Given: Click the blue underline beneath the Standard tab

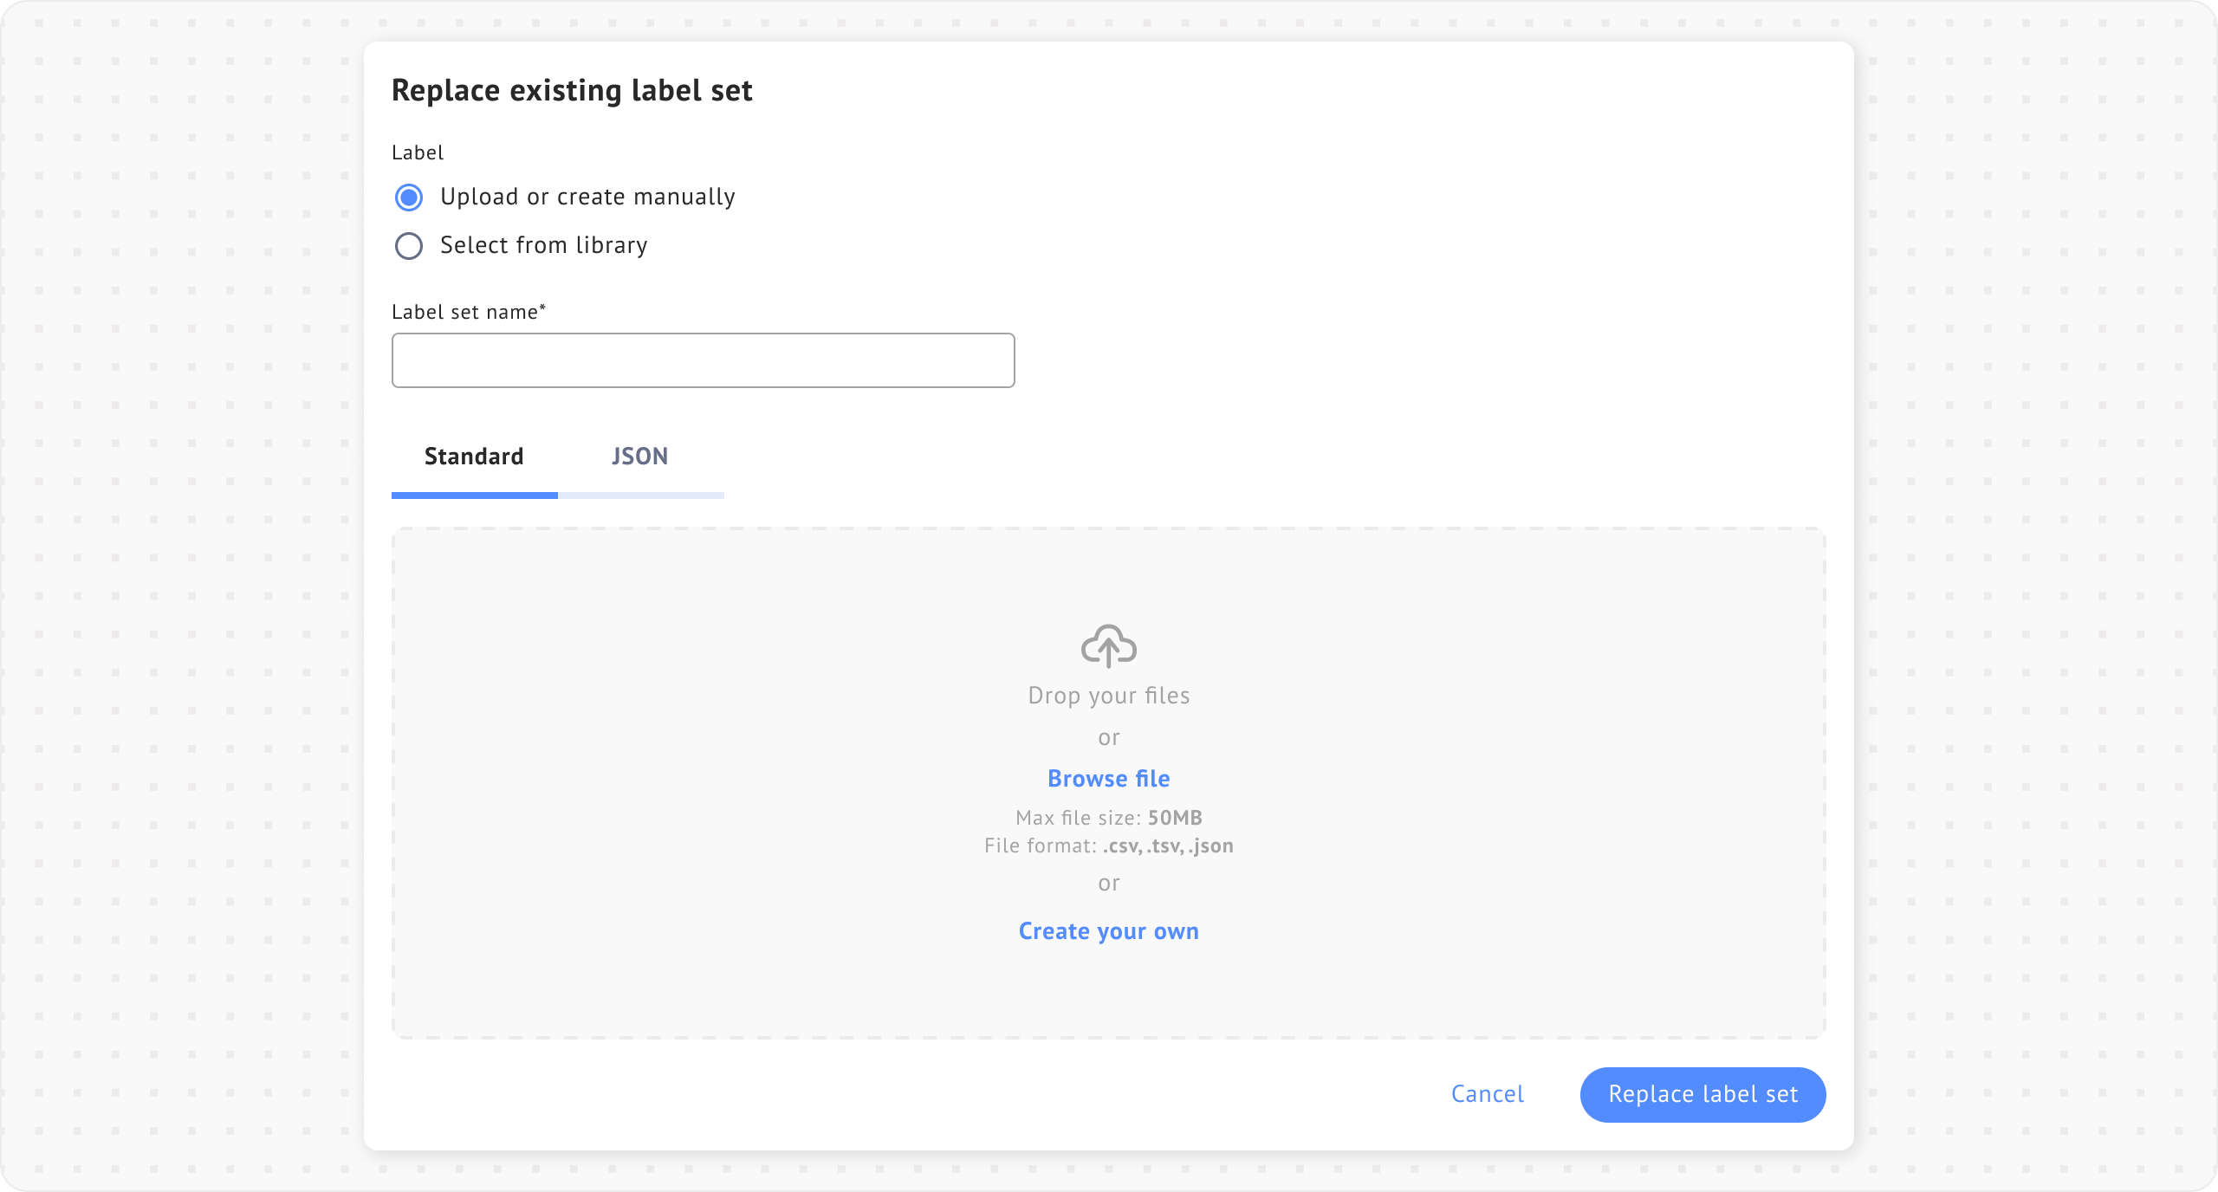Looking at the screenshot, I should 474,496.
